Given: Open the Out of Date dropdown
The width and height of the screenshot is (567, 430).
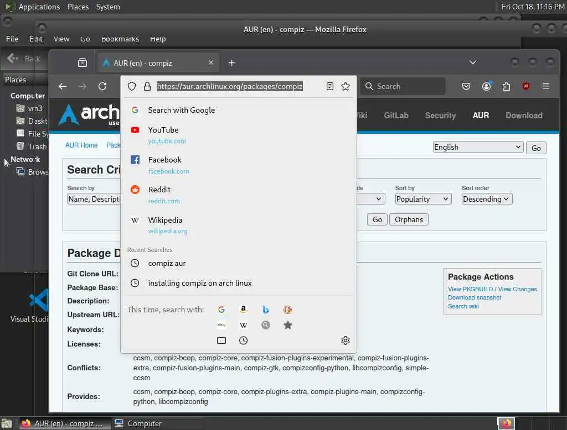Looking at the screenshot, I should [x=370, y=199].
